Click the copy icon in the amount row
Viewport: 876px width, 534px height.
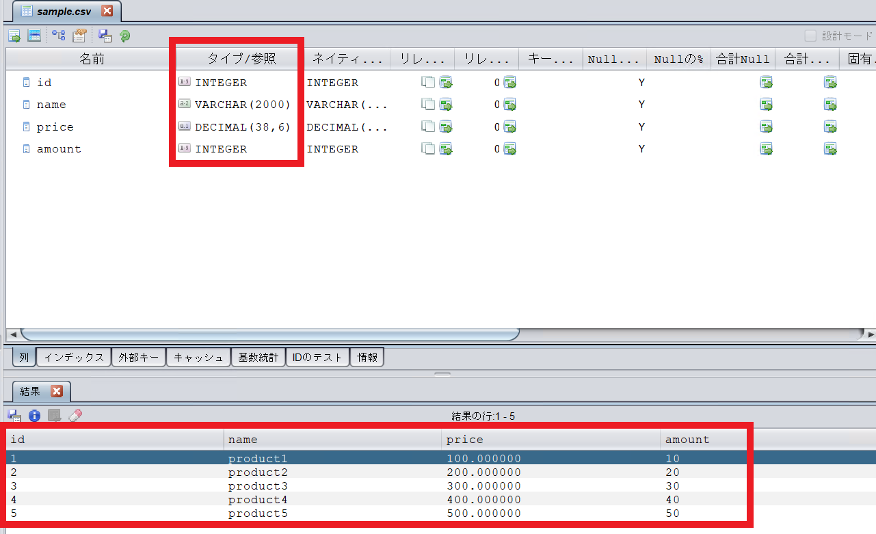tap(428, 148)
